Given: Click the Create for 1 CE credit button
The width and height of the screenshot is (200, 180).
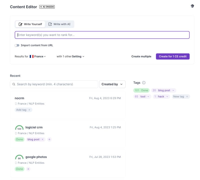Looking at the screenshot, I should 172,56.
